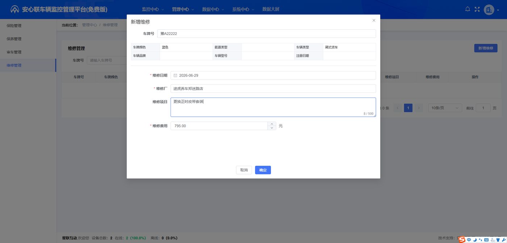Close the 新增维修 dialog
This screenshot has width=507, height=243.
(374, 21)
